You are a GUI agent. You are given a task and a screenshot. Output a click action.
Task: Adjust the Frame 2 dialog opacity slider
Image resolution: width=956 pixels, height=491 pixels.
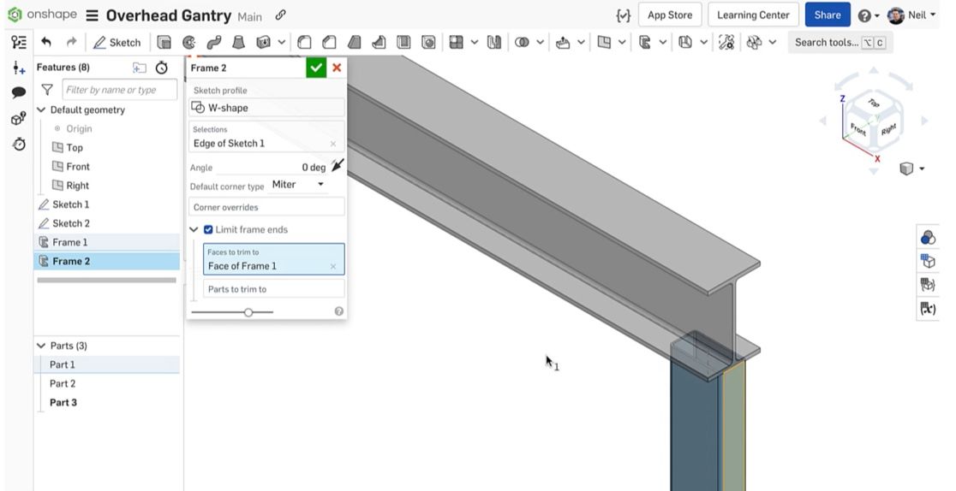coord(248,312)
